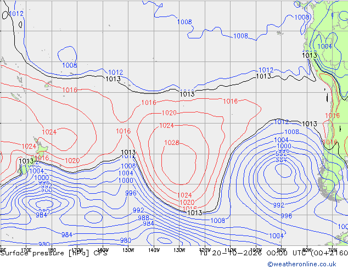Click the weatheronline.co.uk credit text
Screen dimensions: 348x269
(x=302, y=264)
